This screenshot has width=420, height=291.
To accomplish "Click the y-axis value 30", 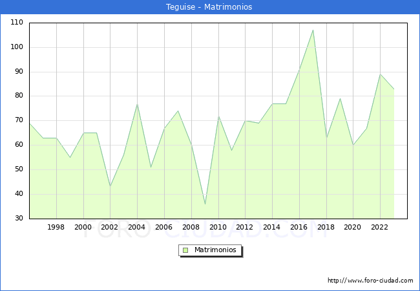I will click(x=19, y=219).
